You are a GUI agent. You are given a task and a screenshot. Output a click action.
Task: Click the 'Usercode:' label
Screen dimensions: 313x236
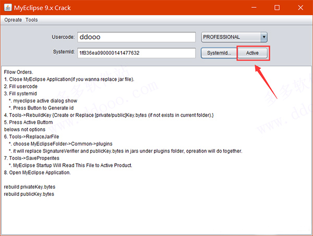tap(63, 37)
